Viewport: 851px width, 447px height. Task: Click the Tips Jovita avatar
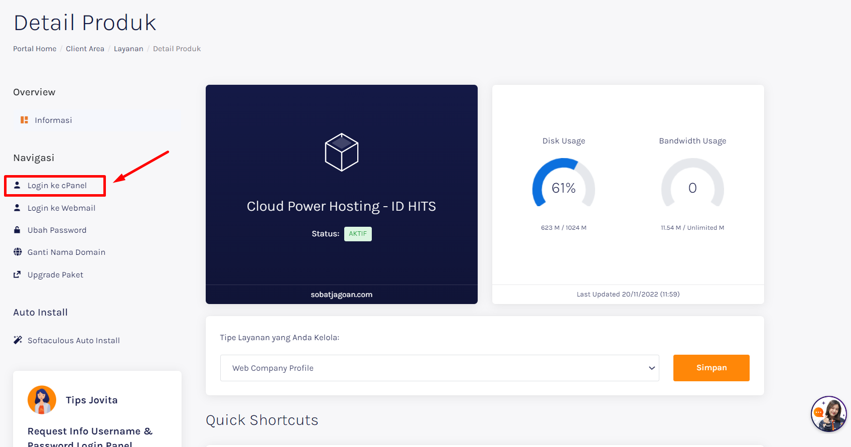pyautogui.click(x=42, y=400)
